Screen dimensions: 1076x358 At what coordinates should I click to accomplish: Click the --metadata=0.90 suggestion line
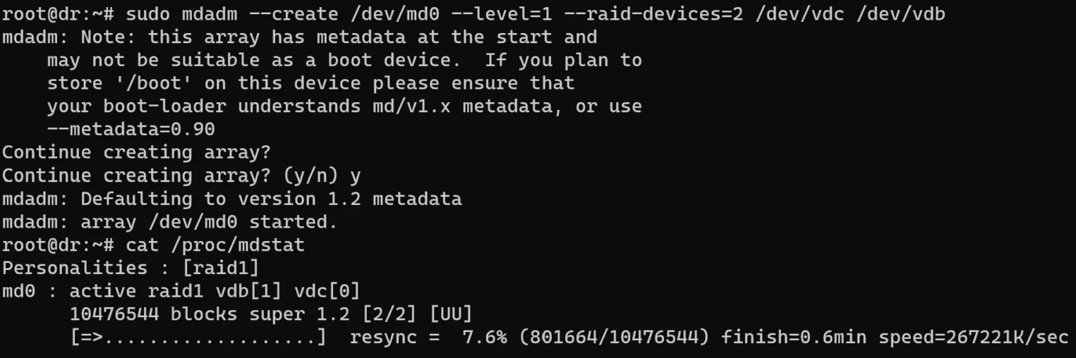(131, 129)
